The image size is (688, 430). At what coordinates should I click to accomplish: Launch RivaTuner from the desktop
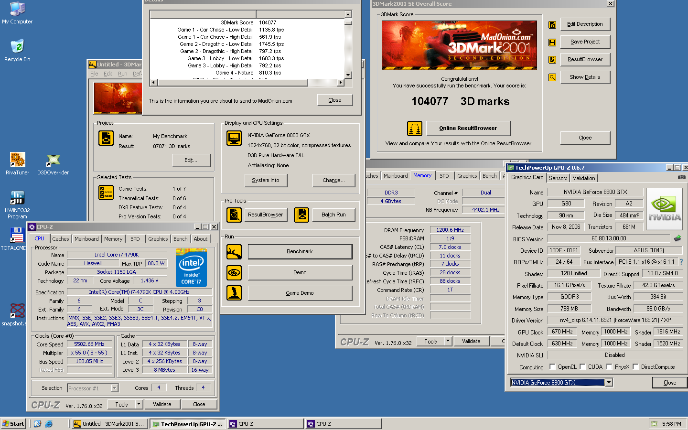coord(17,160)
